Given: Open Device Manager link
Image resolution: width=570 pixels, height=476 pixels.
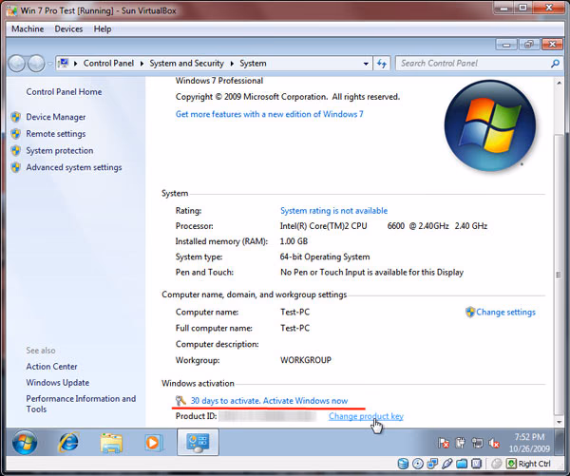Looking at the screenshot, I should 56,117.
